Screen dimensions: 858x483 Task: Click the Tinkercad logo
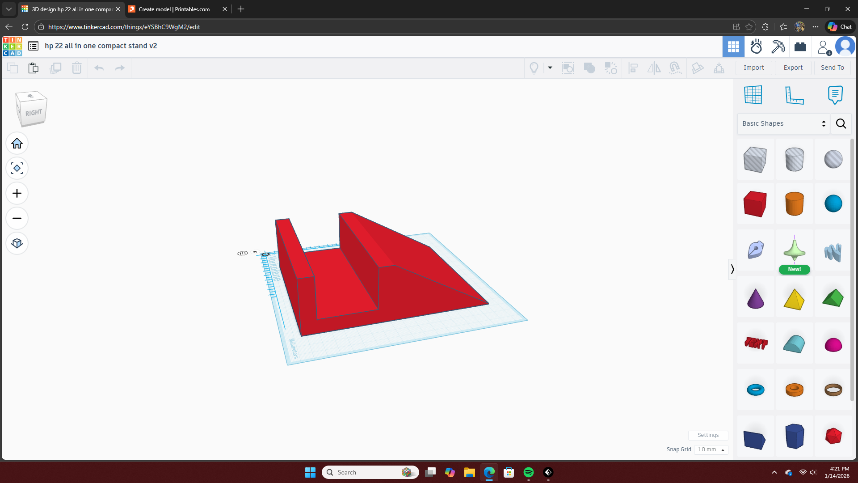click(13, 47)
